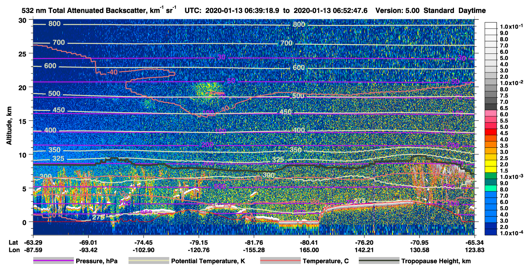Viewport: 527px width, 270px height.
Task: Click the 'Daytime' label in the header
Action: point(472,11)
